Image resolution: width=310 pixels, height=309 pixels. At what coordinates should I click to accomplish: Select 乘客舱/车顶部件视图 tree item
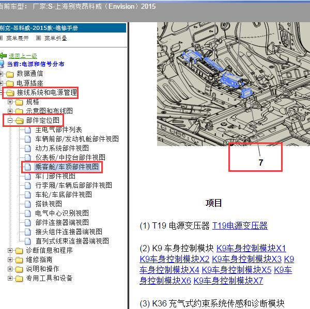[x=67, y=167]
